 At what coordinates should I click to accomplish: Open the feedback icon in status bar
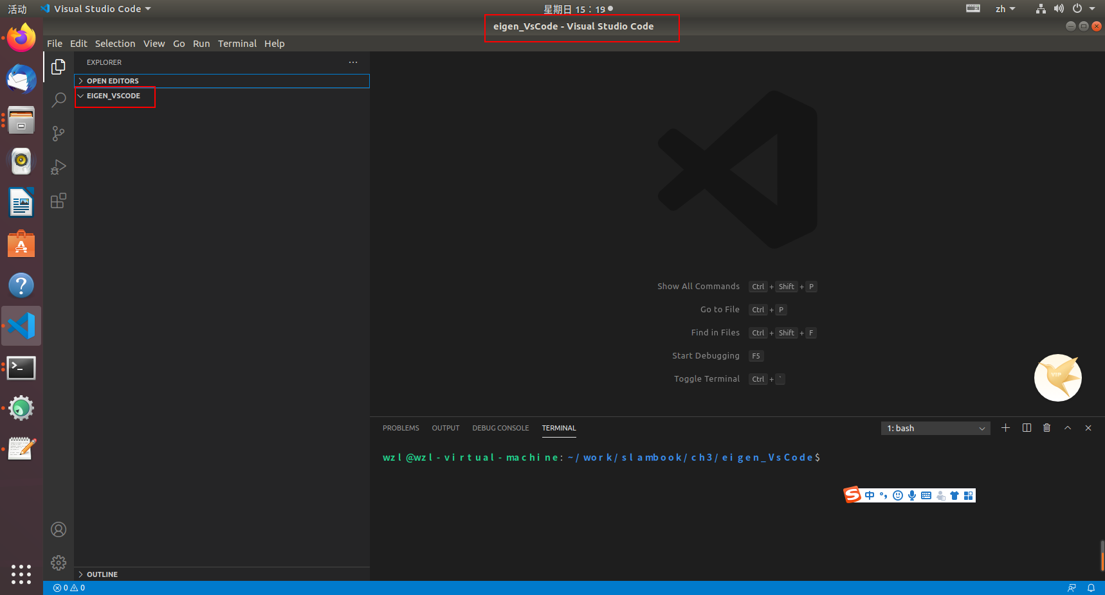point(1072,588)
